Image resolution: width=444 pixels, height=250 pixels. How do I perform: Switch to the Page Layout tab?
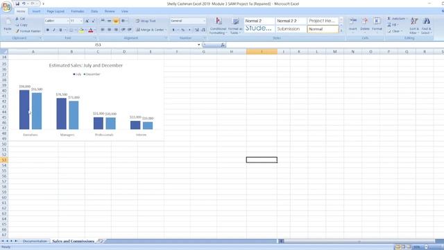click(x=55, y=11)
